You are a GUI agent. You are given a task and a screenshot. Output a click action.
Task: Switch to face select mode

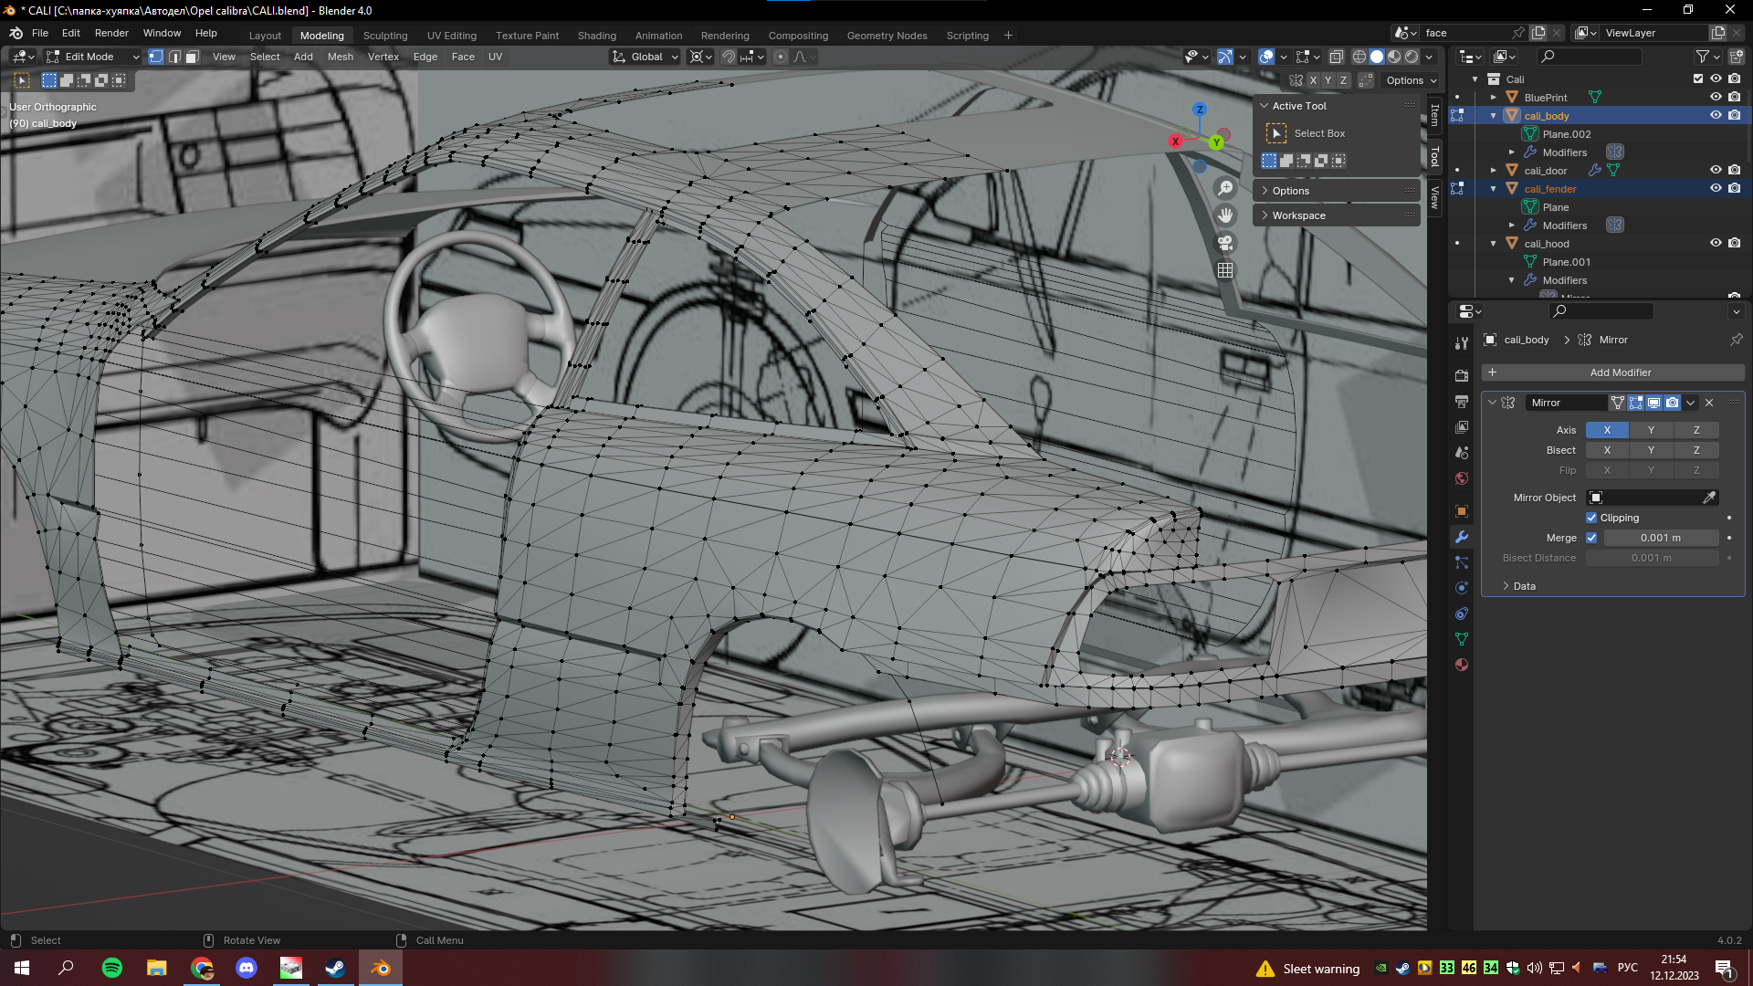point(193,57)
